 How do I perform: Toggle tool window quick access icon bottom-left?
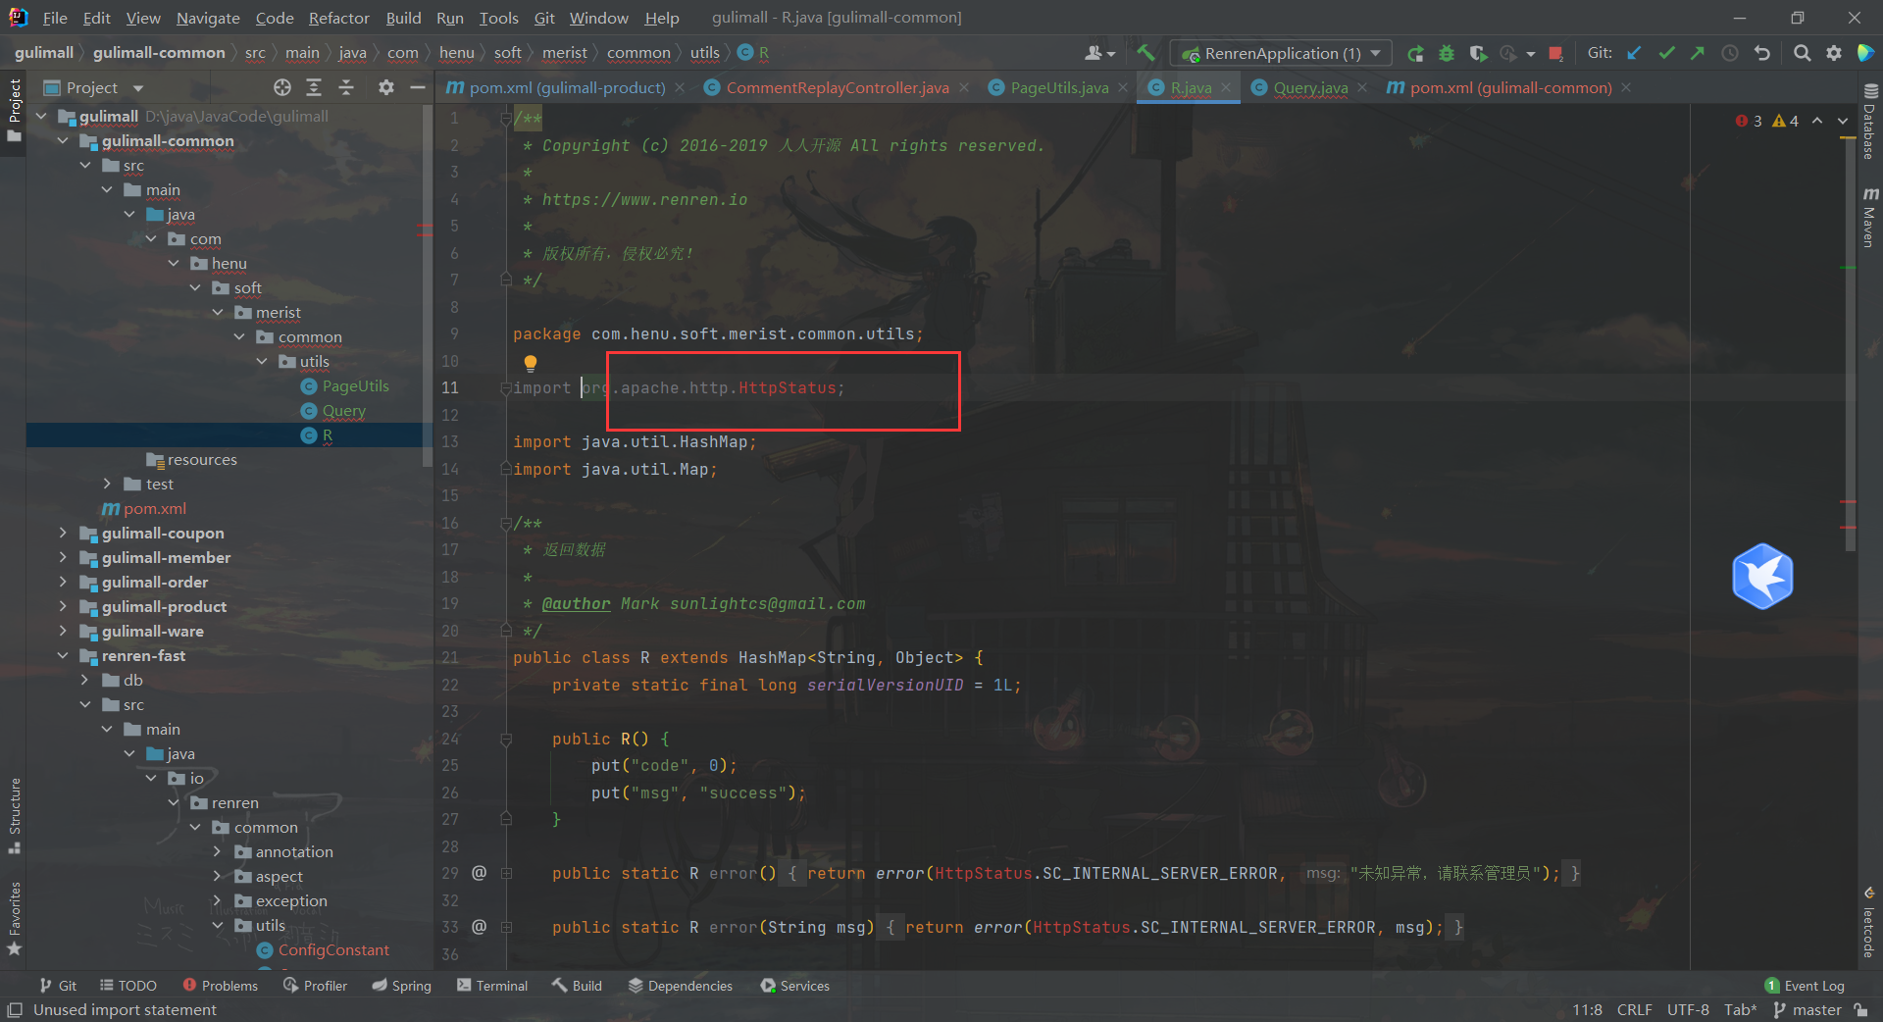pyautogui.click(x=15, y=1010)
